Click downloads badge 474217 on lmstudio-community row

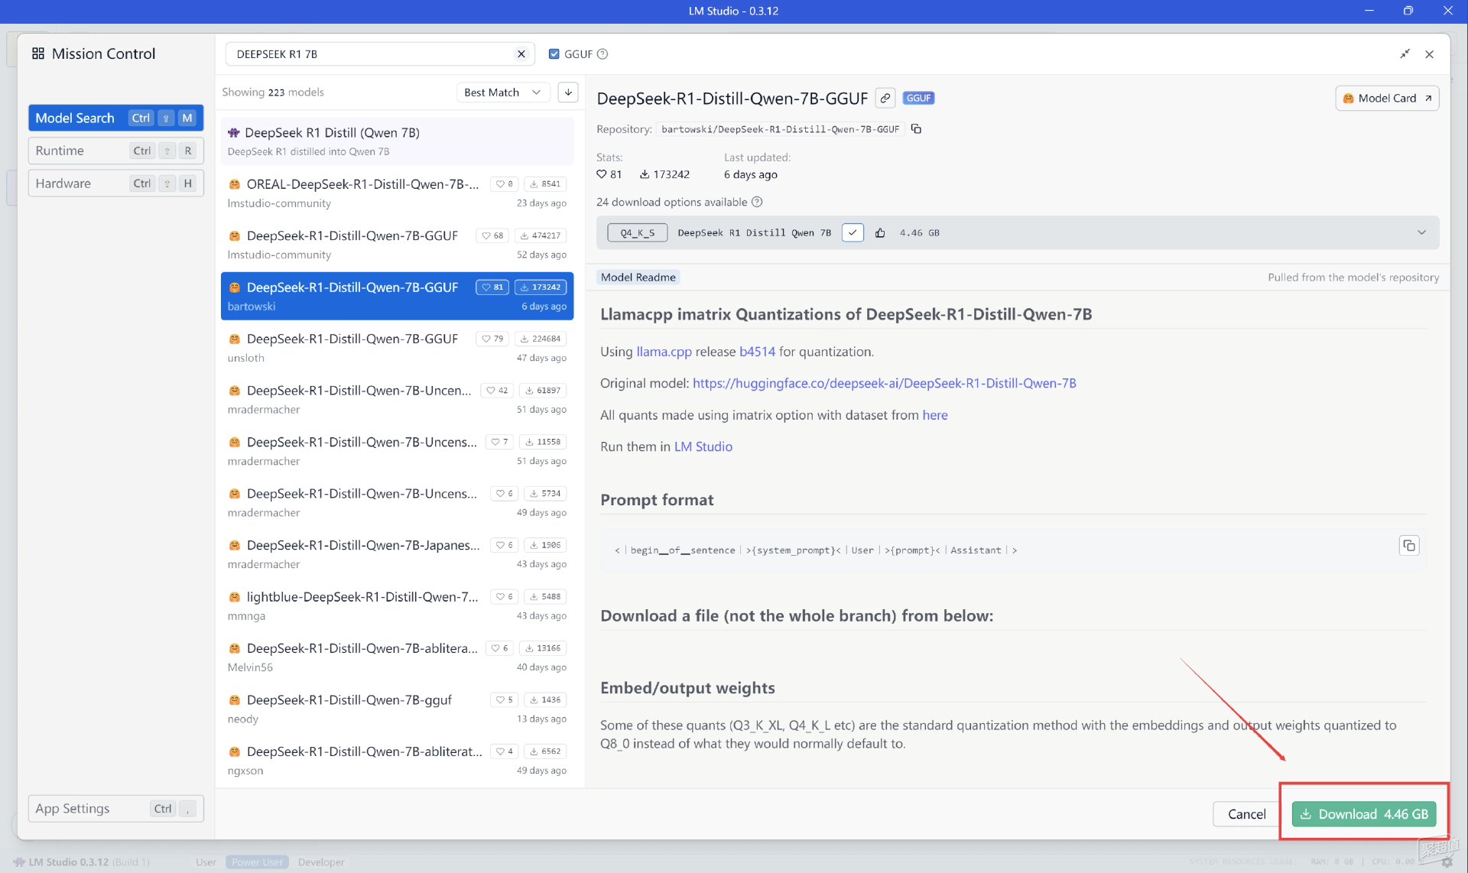(x=541, y=235)
